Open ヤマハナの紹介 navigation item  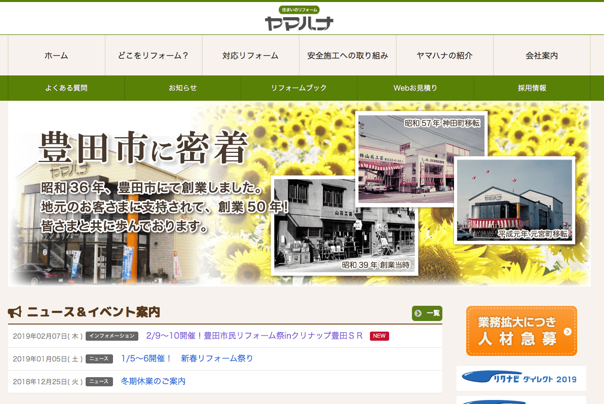[x=444, y=55]
